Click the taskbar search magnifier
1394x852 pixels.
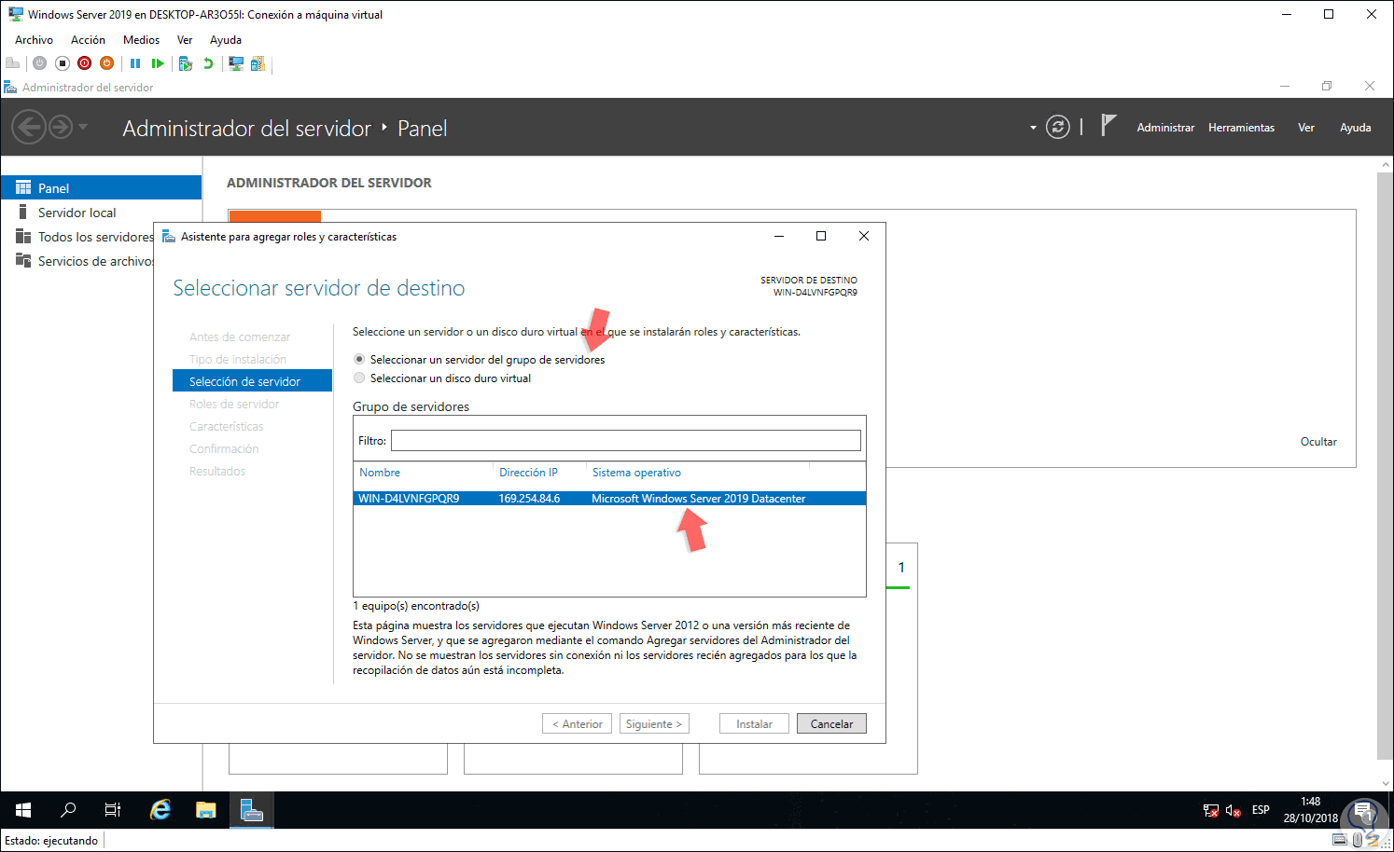tap(68, 810)
